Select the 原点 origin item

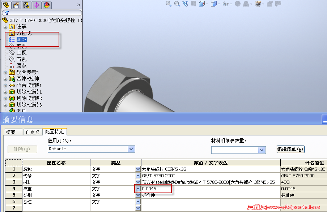click(x=21, y=66)
